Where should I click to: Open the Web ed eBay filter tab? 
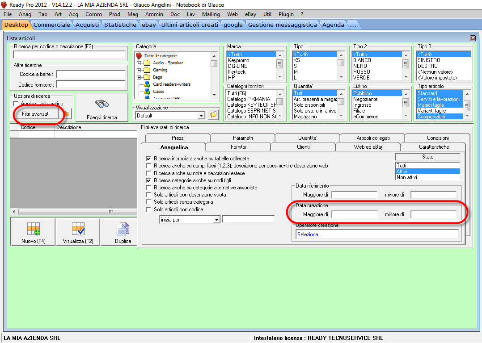pos(368,147)
